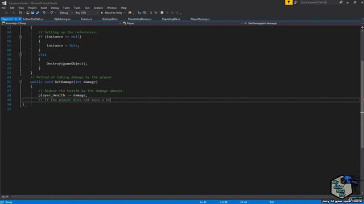The width and height of the screenshot is (364, 204).
Task: Click the instance = this; code line
Action: point(63,45)
